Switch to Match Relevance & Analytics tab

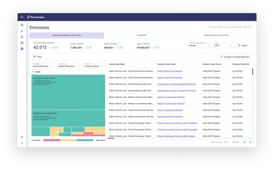coord(67,35)
